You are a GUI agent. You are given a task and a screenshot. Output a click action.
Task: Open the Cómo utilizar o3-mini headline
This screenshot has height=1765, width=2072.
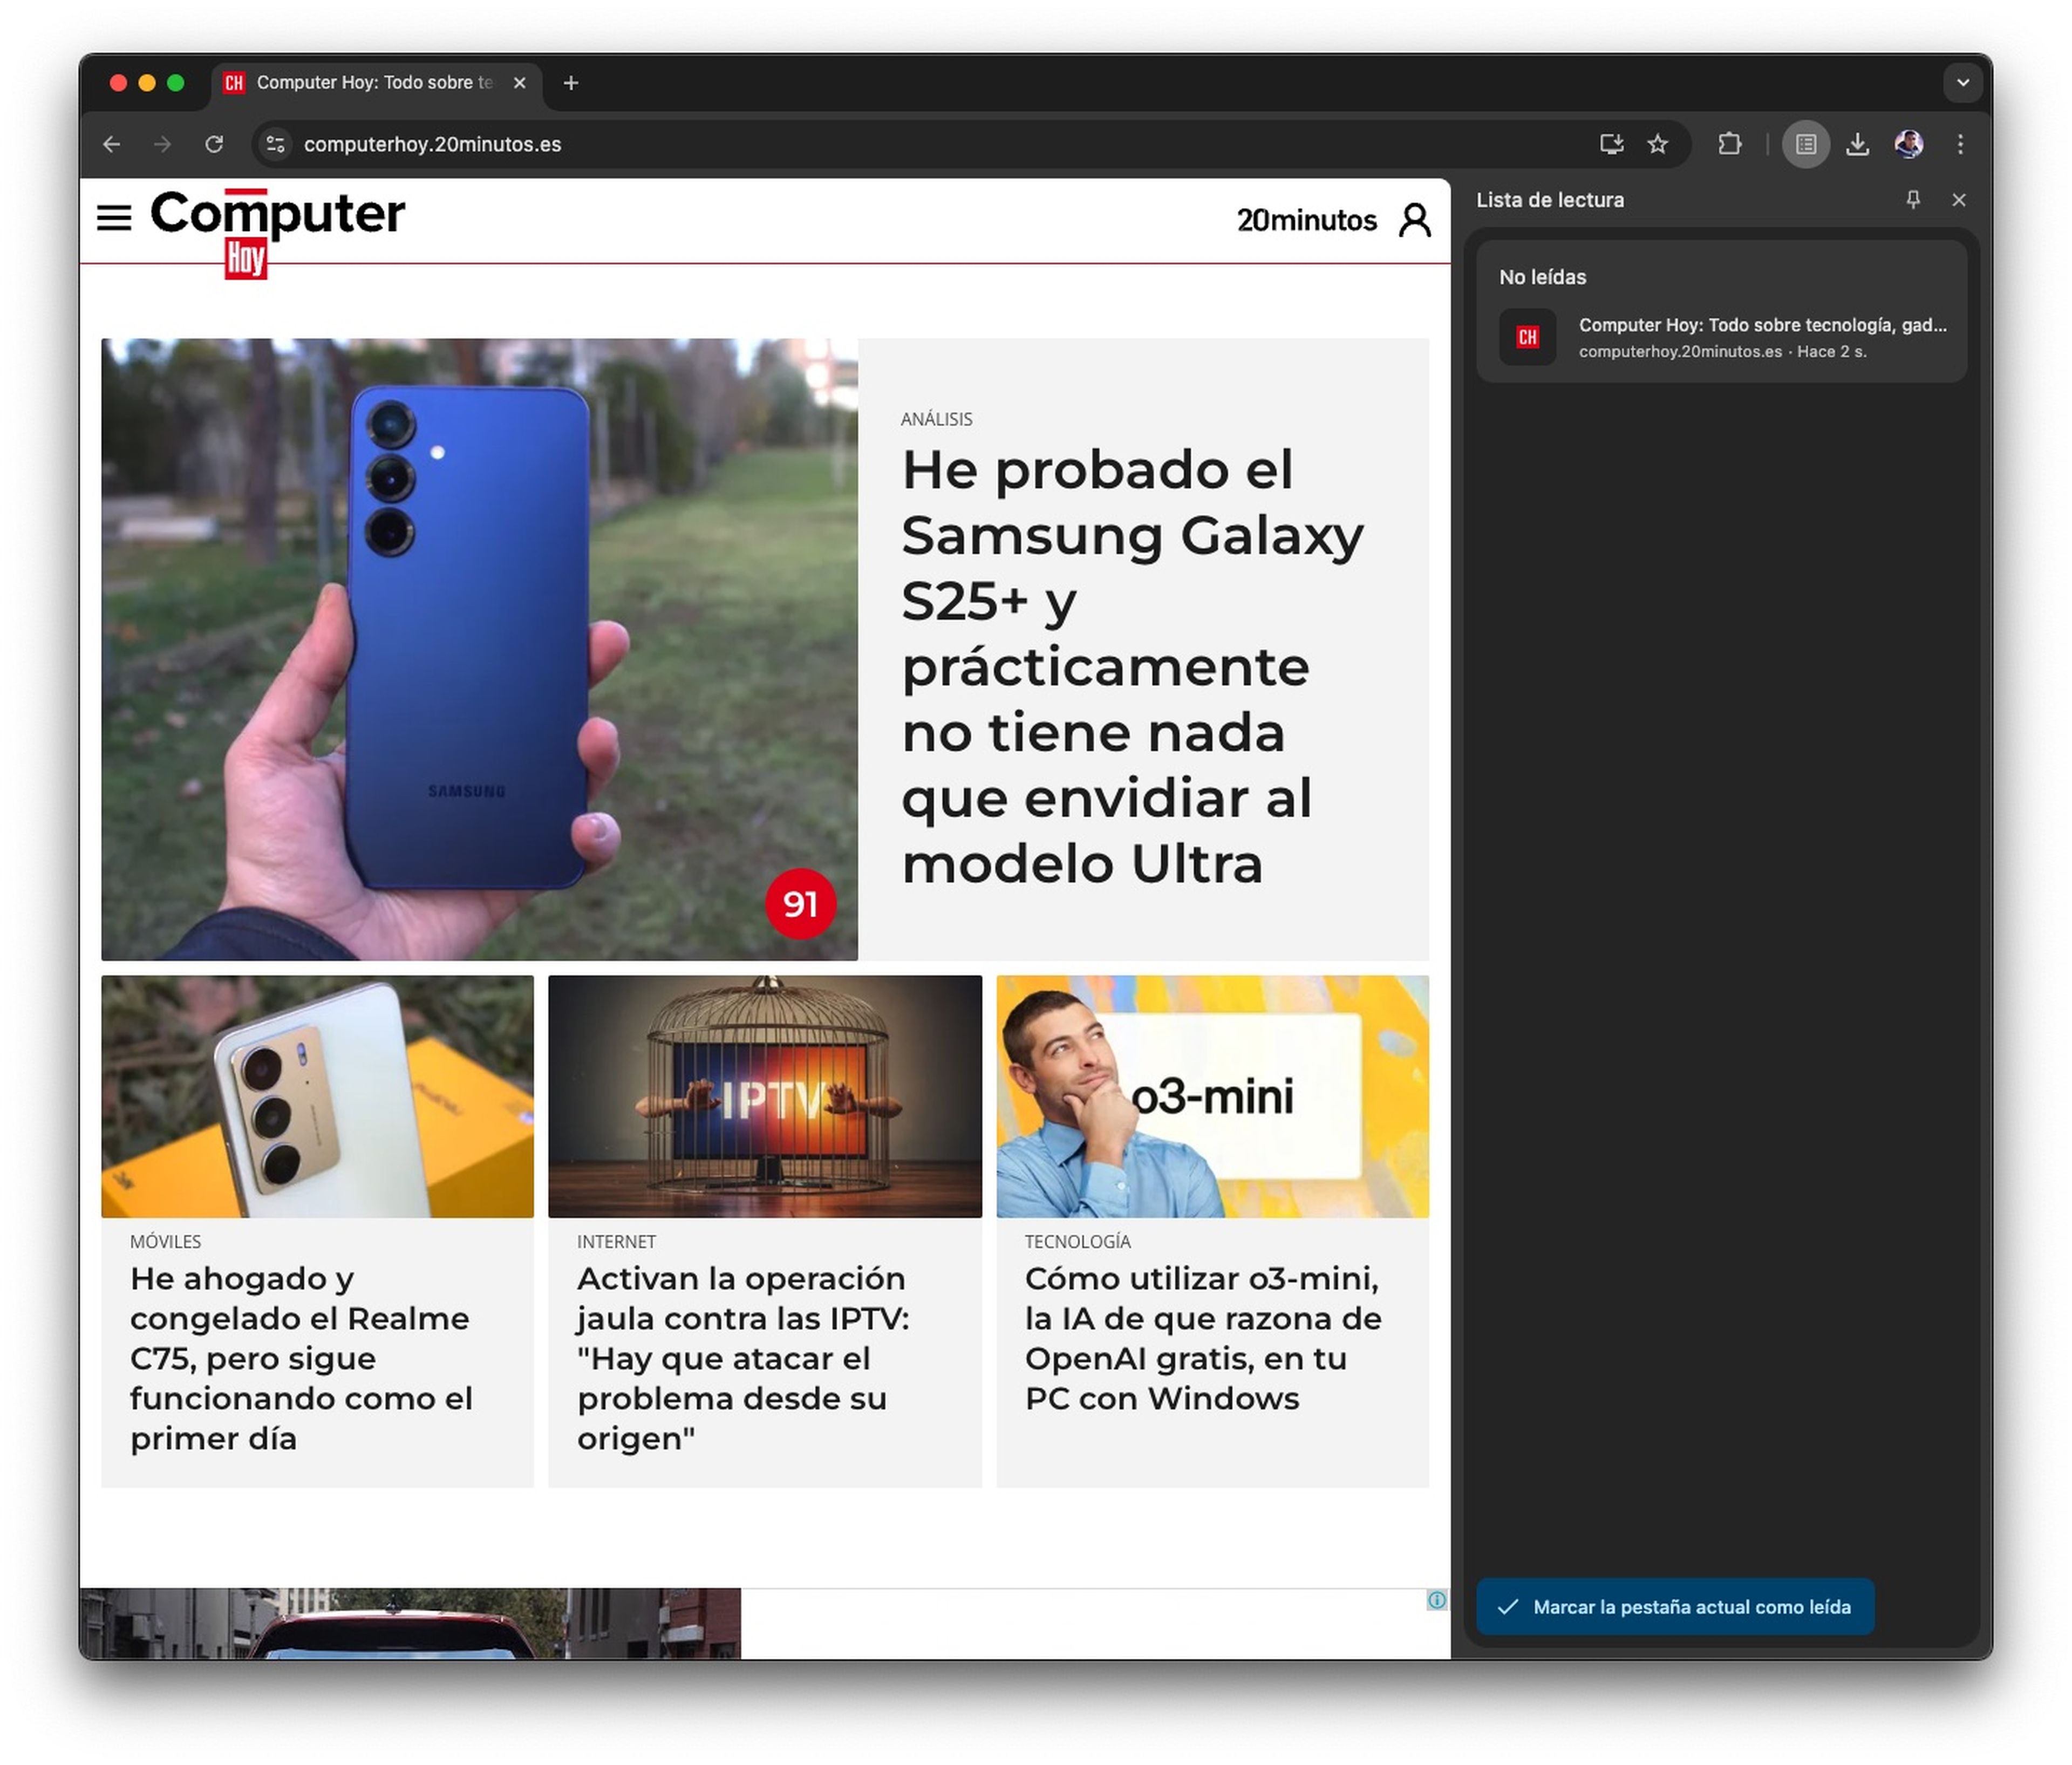1203,1338
